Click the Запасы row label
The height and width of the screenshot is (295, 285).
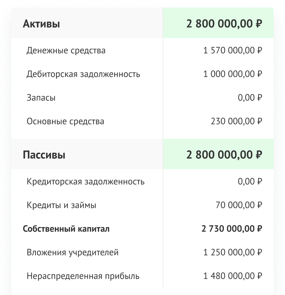(41, 98)
